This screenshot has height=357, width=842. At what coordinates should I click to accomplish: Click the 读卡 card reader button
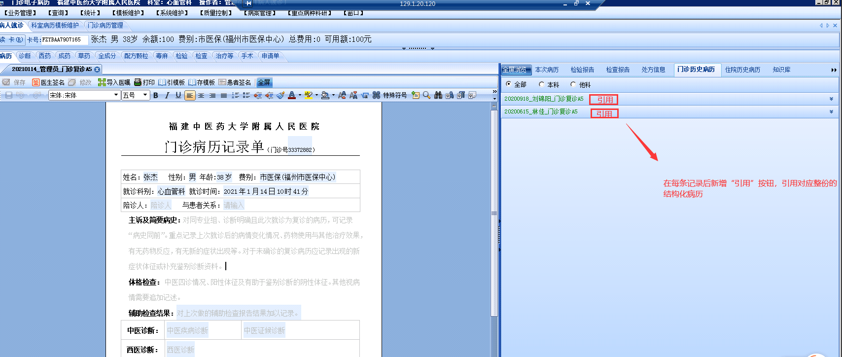click(12, 39)
